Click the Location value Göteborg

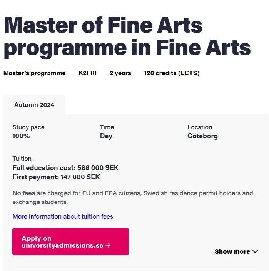pos(202,136)
